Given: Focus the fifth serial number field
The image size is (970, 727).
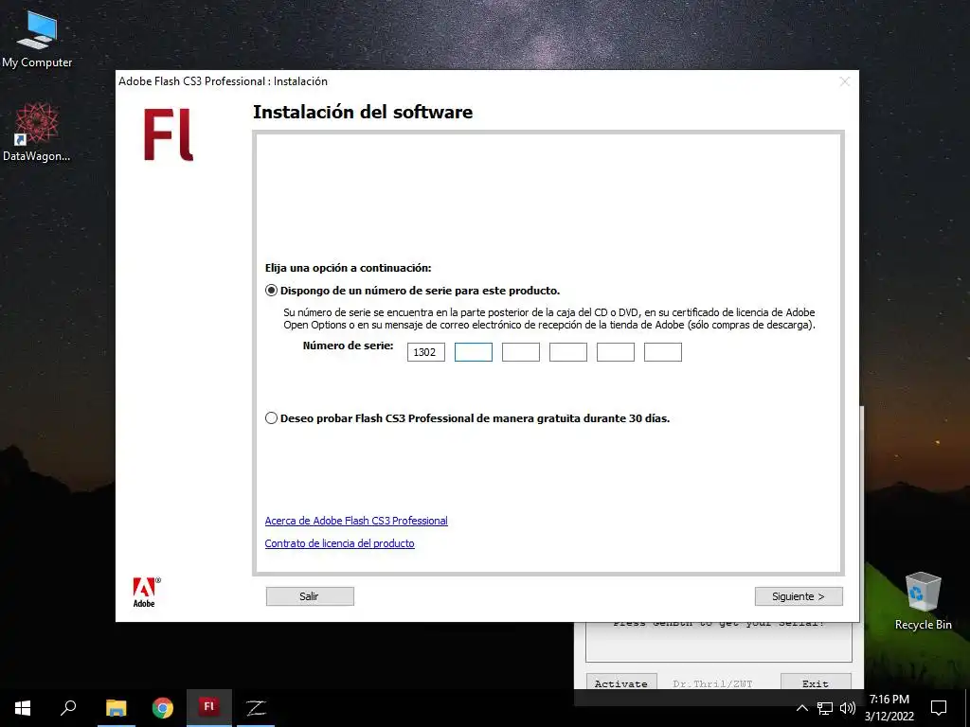Looking at the screenshot, I should click(615, 352).
